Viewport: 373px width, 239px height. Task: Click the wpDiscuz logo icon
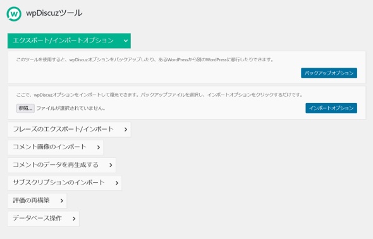point(14,14)
